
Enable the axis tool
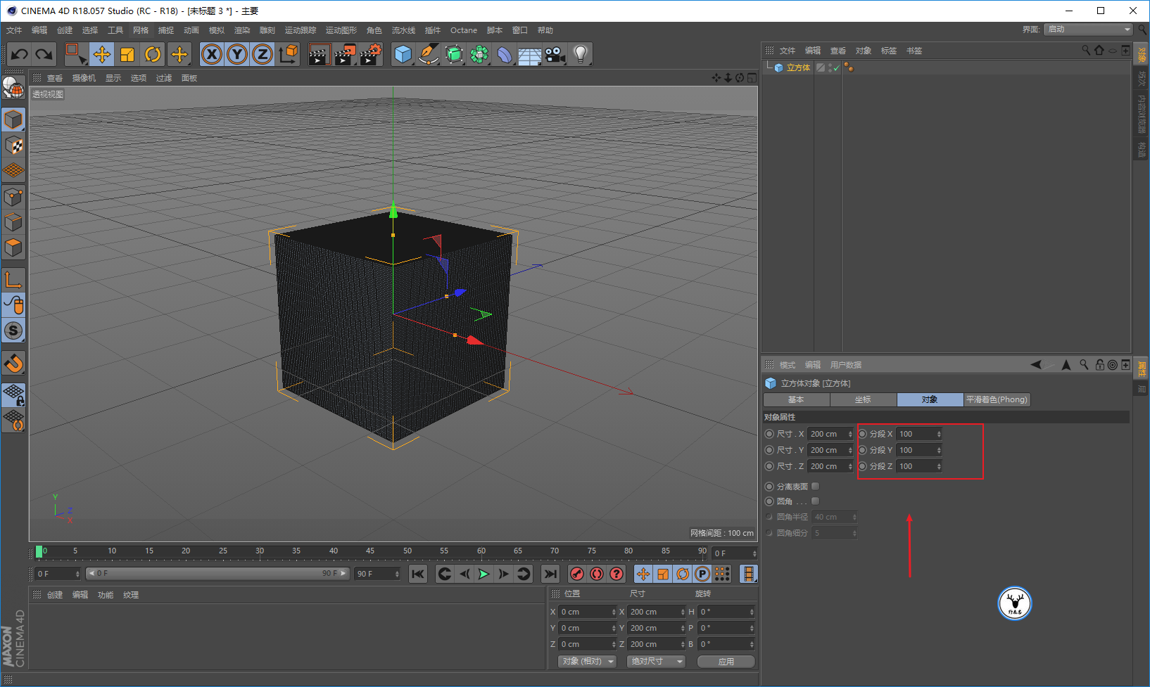13,280
